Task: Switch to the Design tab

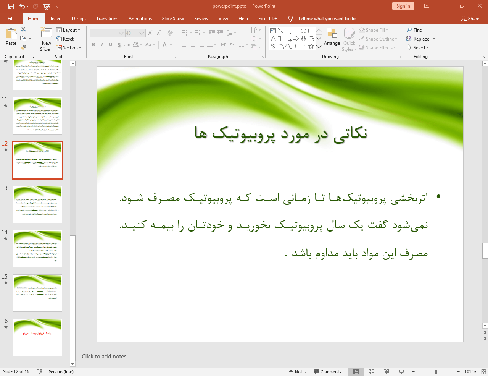Action: click(79, 18)
